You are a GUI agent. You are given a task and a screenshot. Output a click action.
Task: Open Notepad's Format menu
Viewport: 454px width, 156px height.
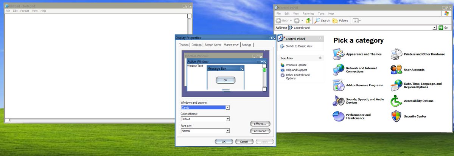(25, 11)
